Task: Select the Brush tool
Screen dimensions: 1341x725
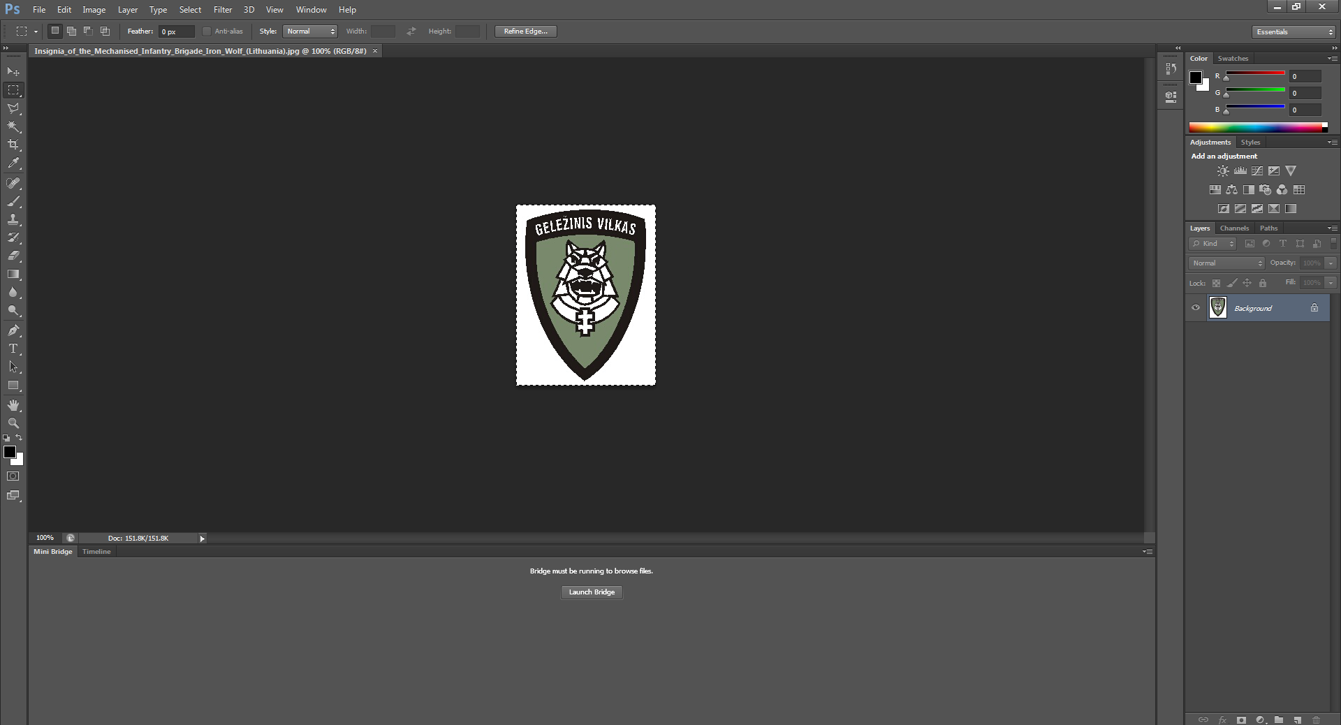Action: [13, 201]
